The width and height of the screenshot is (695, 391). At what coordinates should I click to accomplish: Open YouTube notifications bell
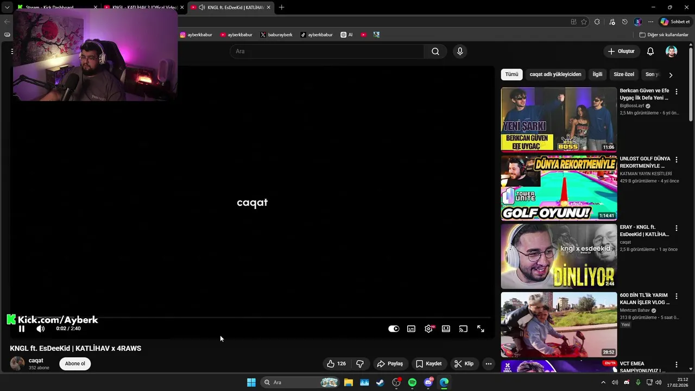click(650, 51)
